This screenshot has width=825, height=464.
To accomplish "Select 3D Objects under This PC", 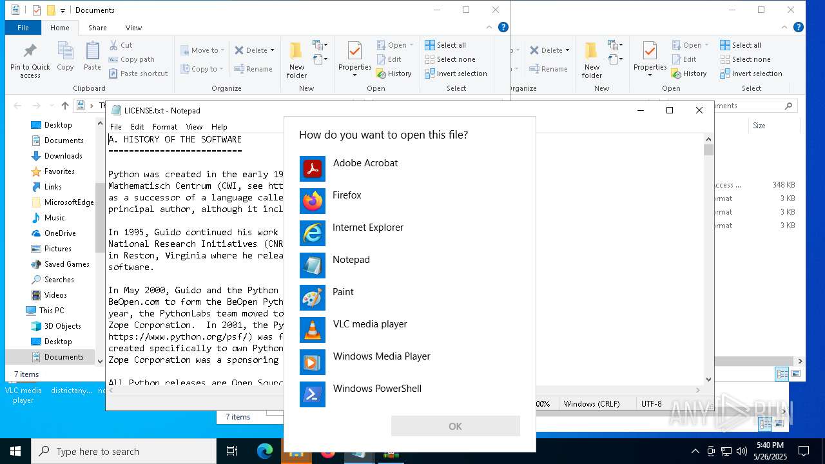I will coord(63,326).
